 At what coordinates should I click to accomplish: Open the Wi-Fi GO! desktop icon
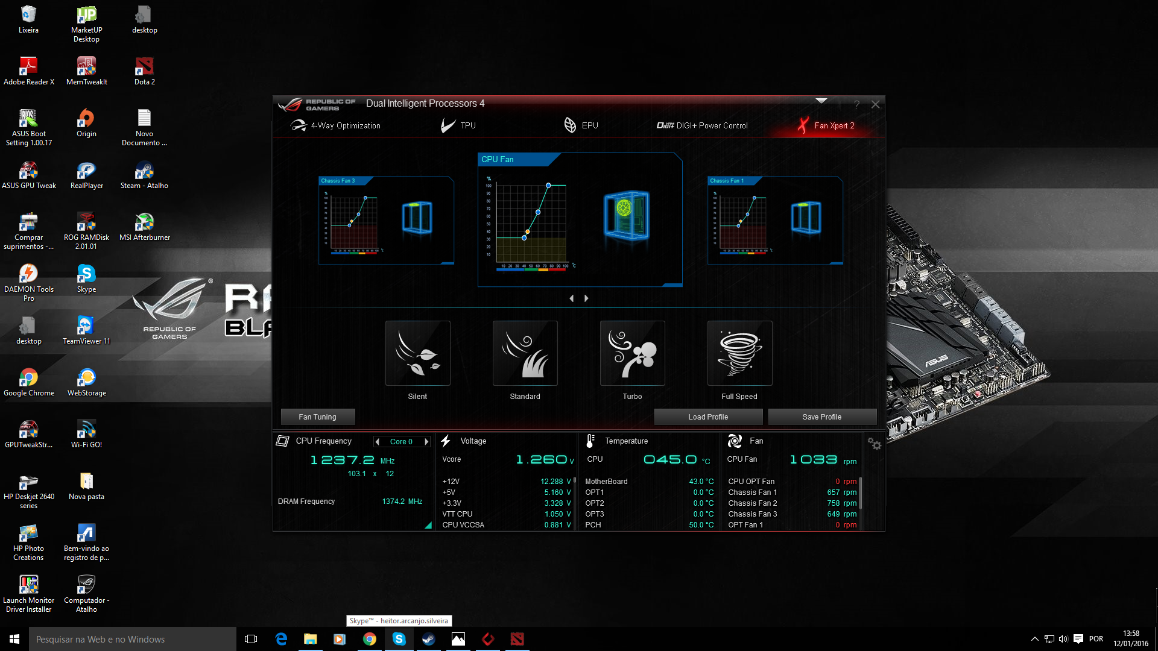[x=86, y=435]
